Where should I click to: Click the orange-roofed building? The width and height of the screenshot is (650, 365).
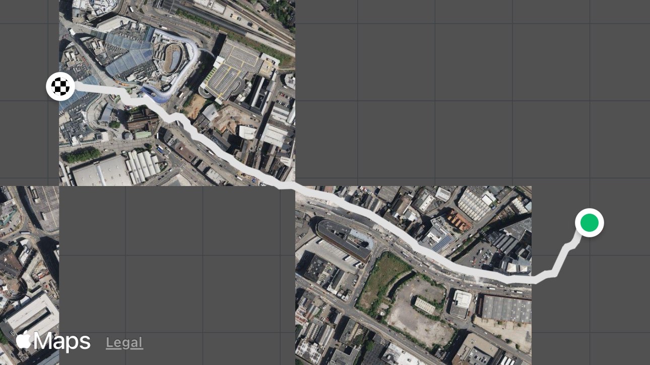pyautogui.click(x=458, y=220)
